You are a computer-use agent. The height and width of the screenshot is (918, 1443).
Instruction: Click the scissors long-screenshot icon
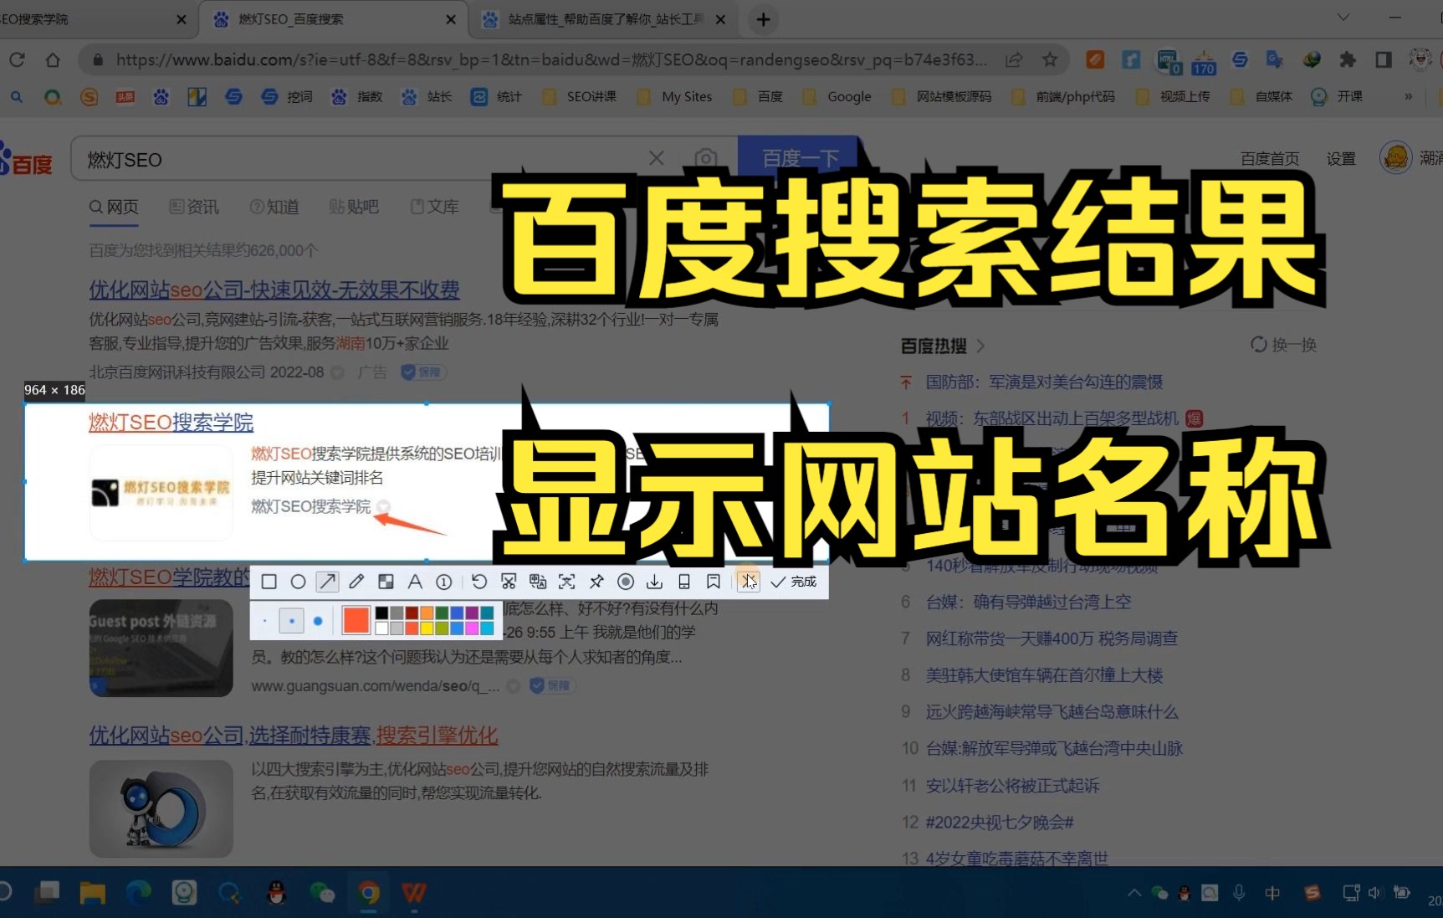509,582
